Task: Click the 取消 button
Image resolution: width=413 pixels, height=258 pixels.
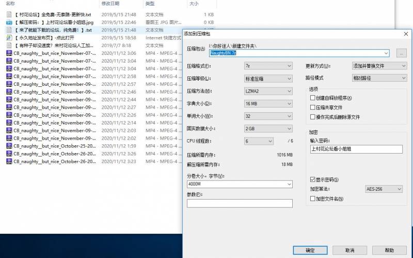Action: (x=350, y=250)
